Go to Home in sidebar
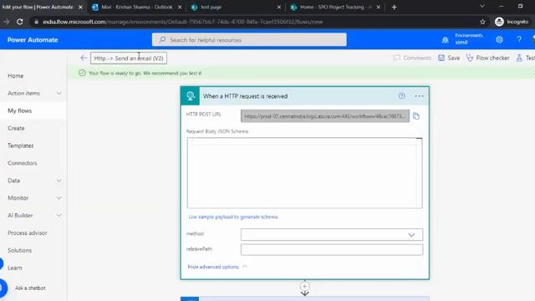 (x=16, y=76)
